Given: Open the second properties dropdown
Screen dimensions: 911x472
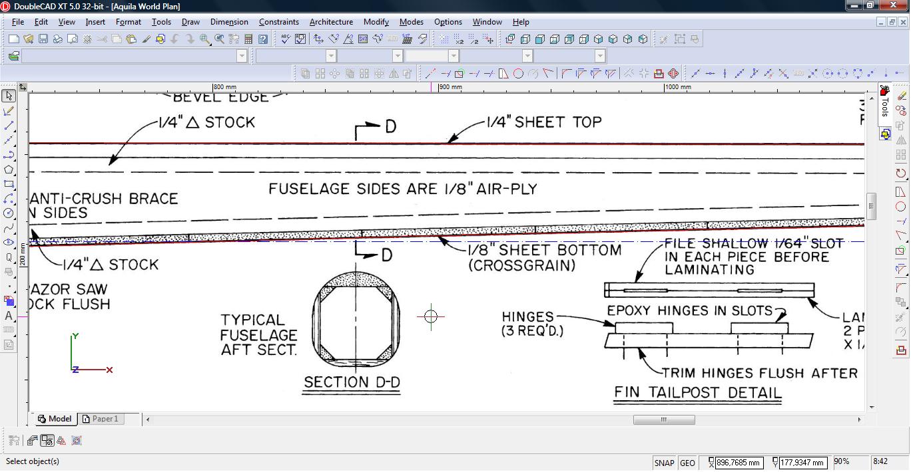Looking at the screenshot, I should pos(398,56).
